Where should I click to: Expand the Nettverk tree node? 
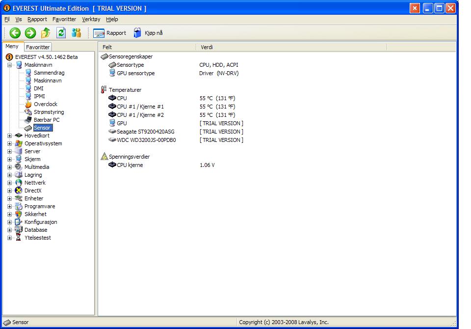click(10, 183)
